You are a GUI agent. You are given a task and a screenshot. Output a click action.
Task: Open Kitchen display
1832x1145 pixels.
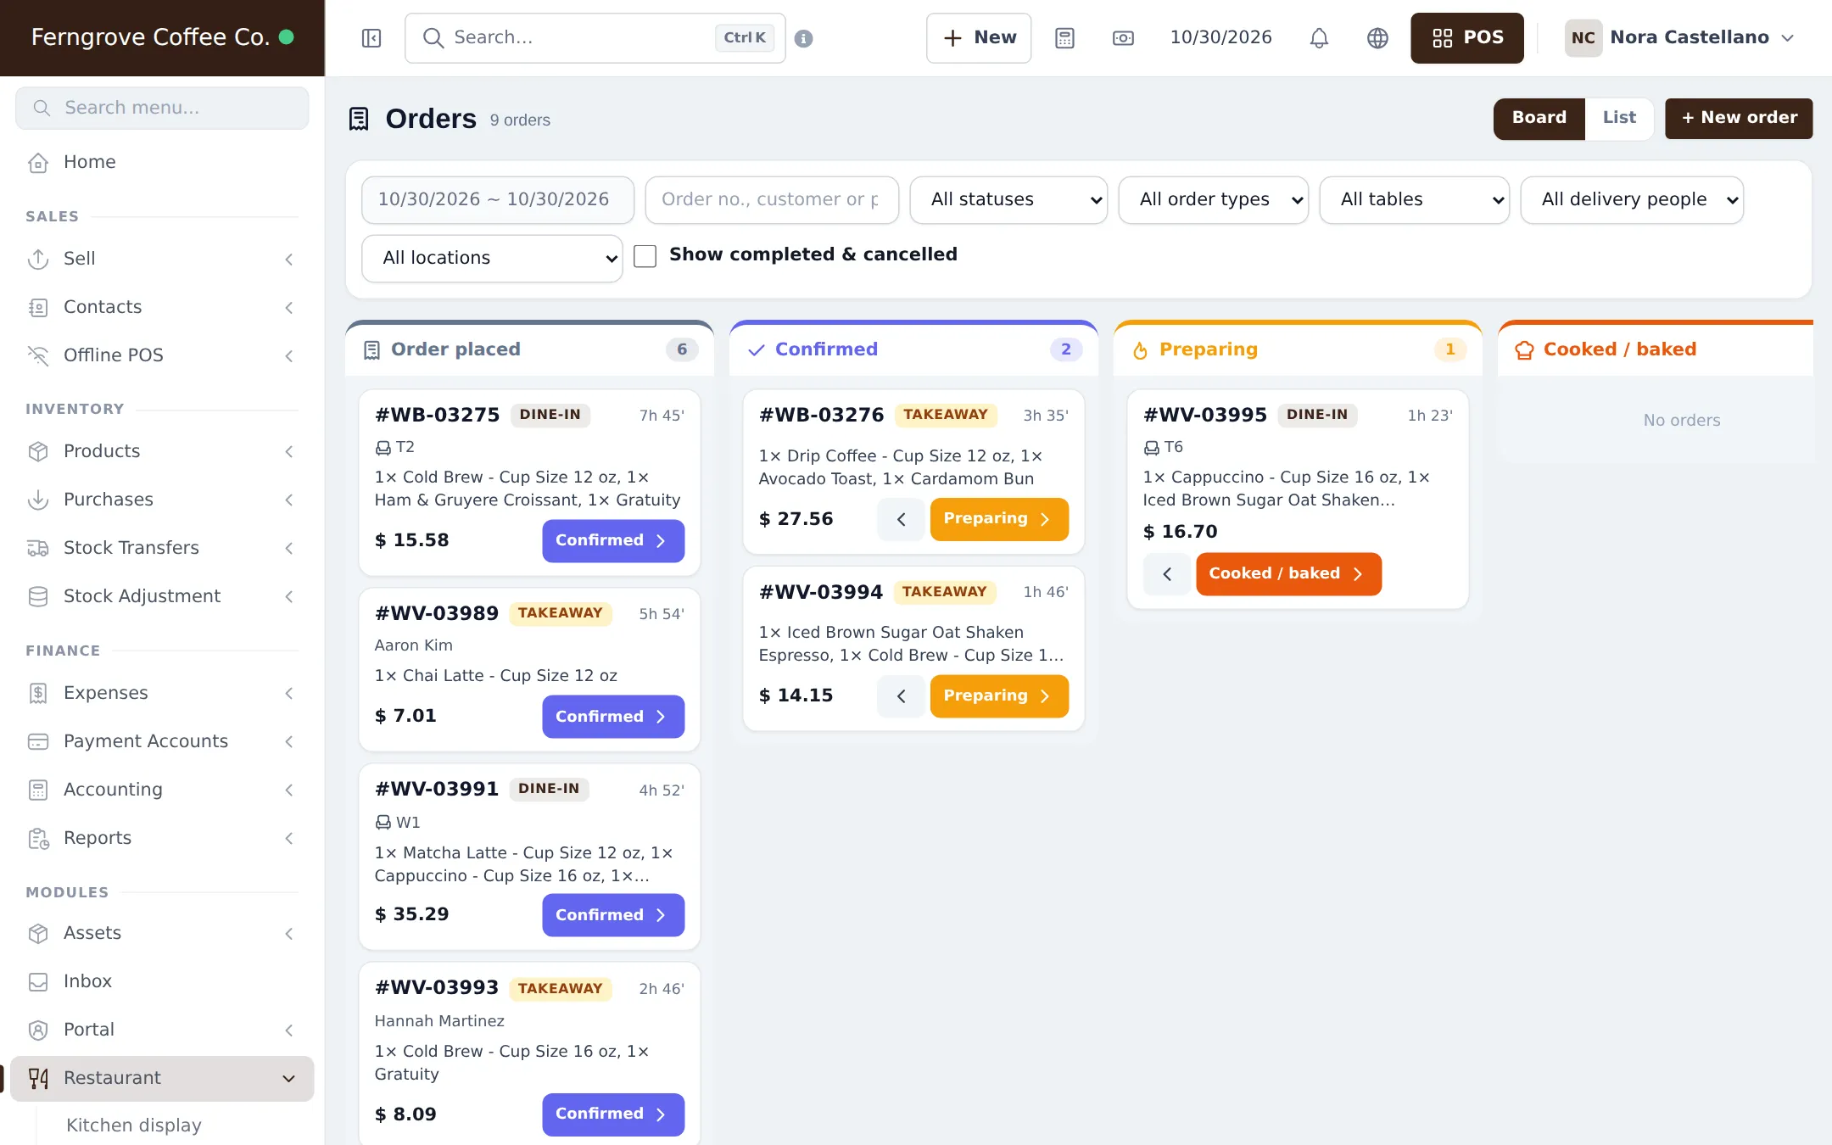click(133, 1125)
